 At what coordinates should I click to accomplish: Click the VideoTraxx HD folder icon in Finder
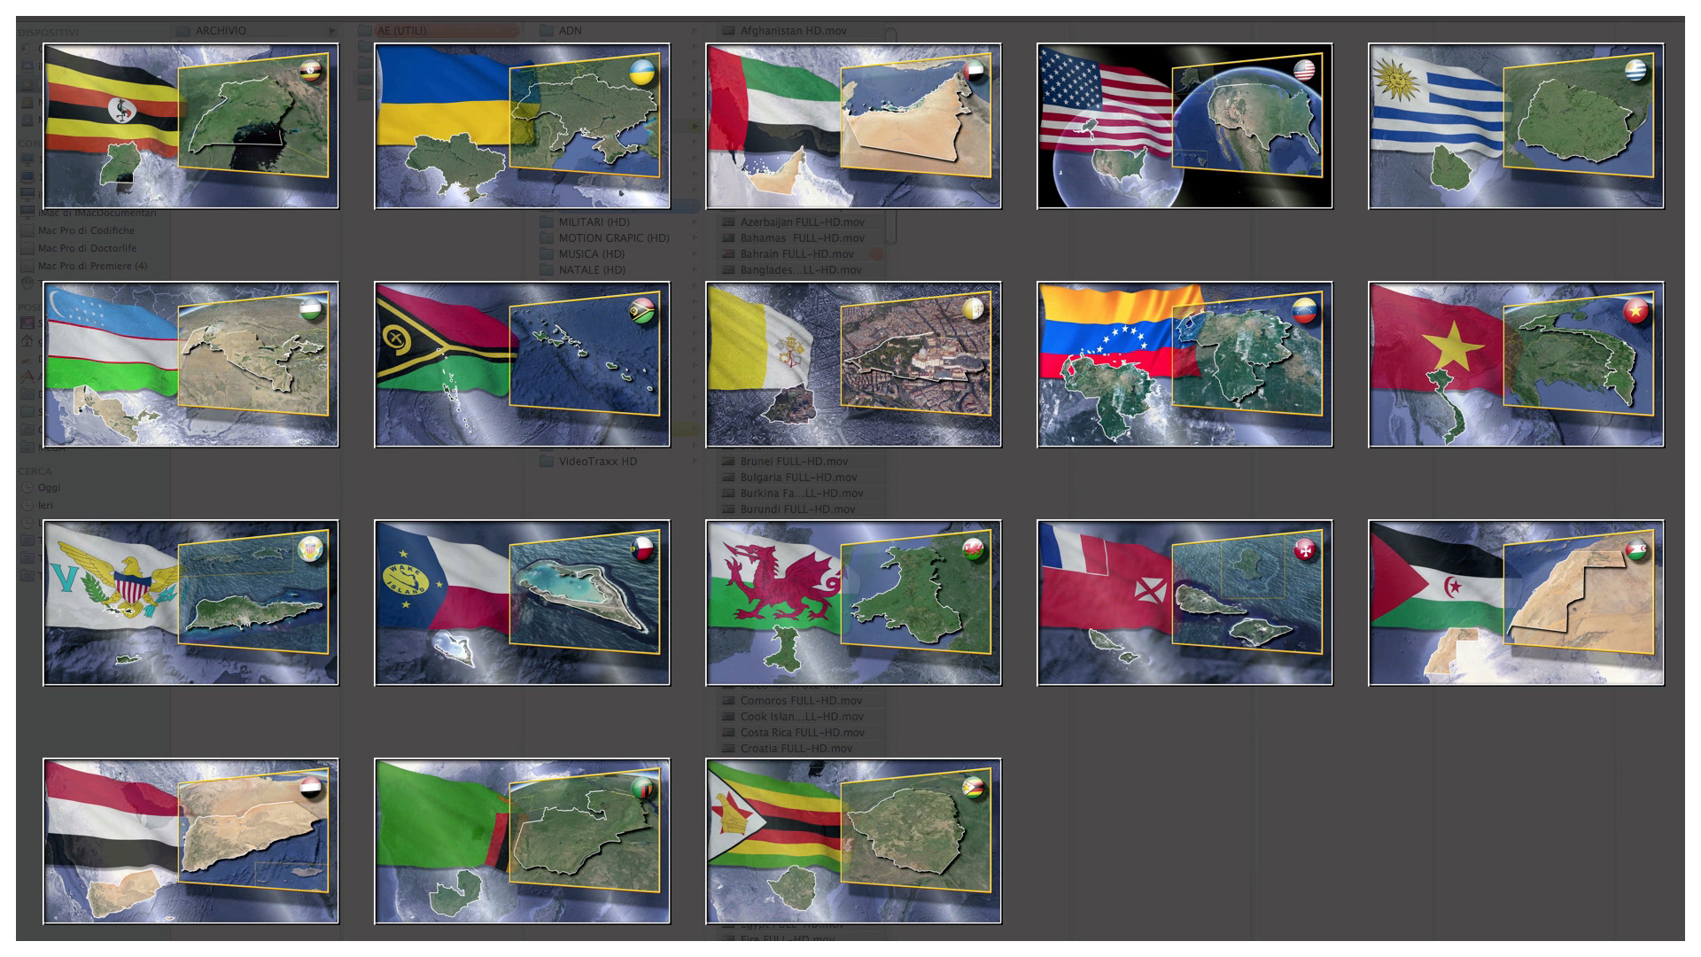[x=547, y=462]
